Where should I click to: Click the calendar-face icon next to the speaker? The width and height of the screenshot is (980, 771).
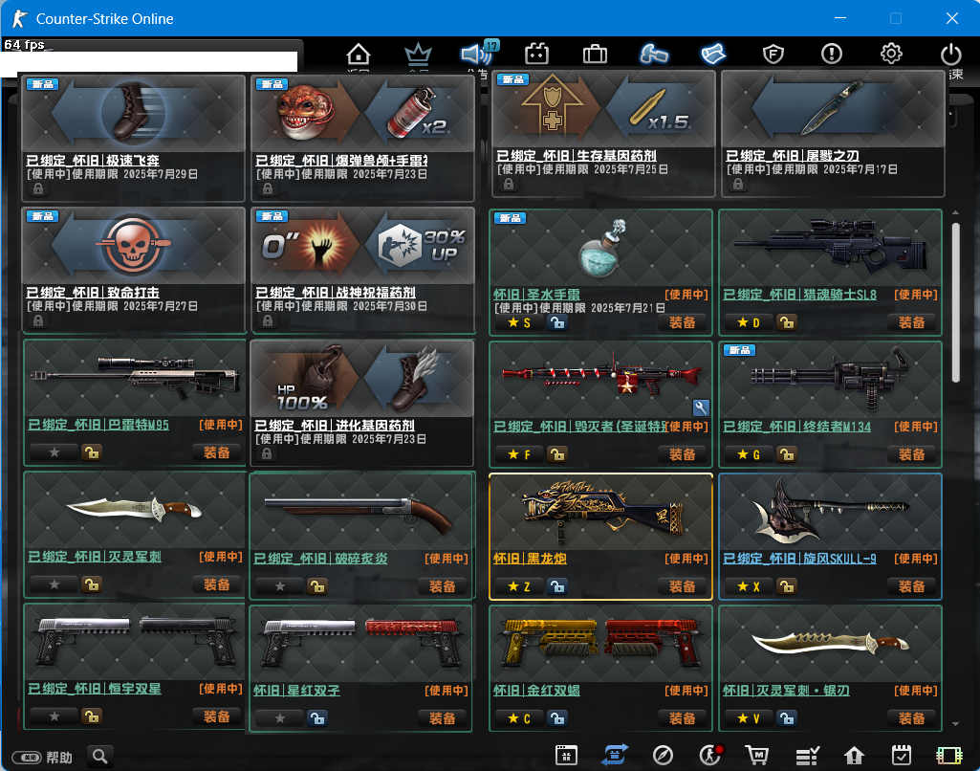536,55
